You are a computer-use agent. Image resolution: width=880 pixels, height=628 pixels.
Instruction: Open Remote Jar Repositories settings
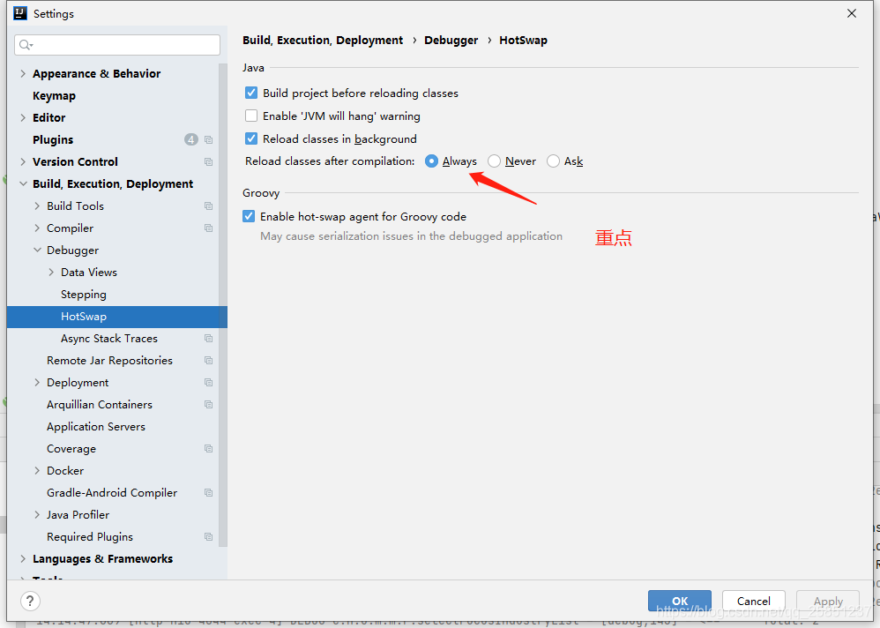coord(109,360)
